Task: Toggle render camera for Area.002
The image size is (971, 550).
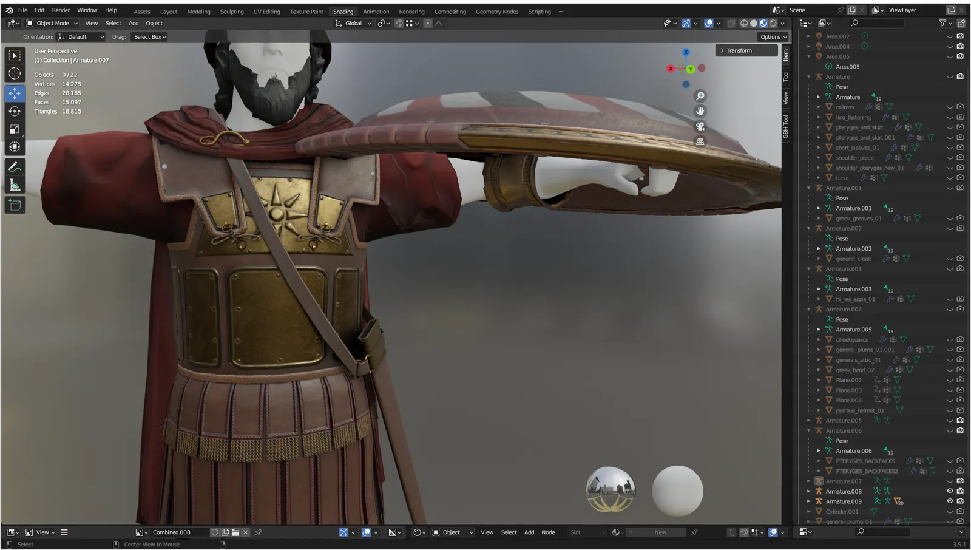Action: point(960,36)
